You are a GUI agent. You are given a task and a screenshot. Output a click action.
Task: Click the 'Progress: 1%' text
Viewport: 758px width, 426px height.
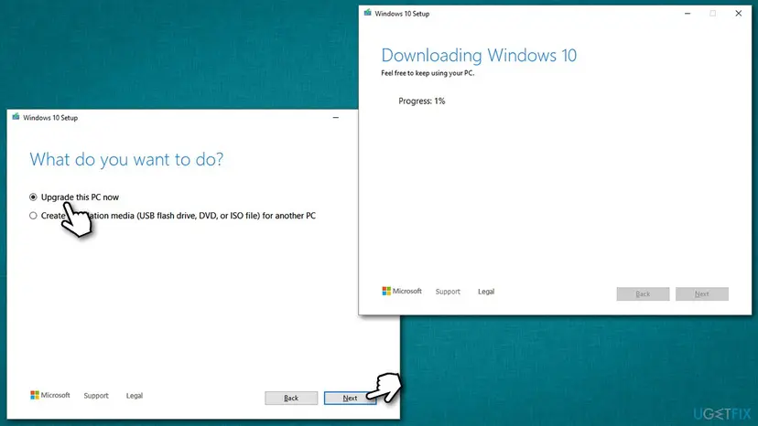coord(421,101)
